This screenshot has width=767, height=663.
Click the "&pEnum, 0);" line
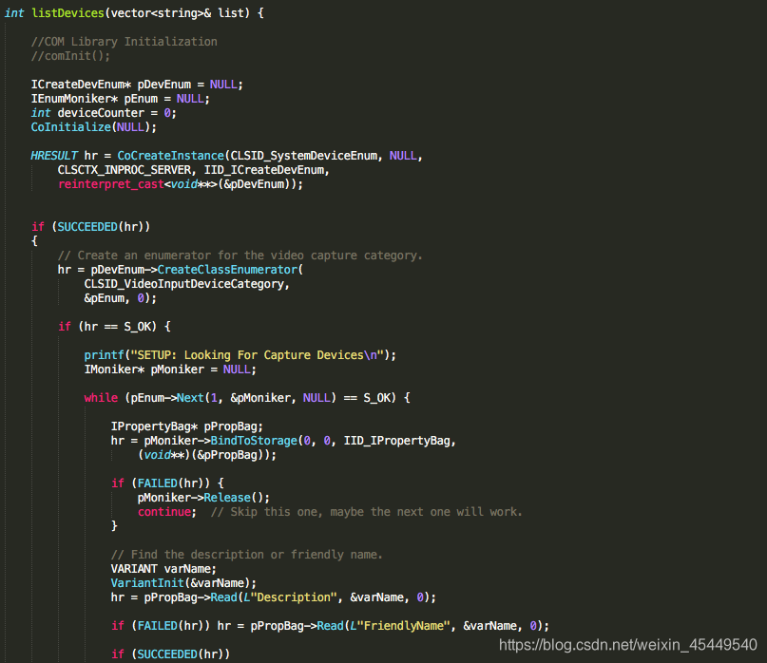pos(121,297)
